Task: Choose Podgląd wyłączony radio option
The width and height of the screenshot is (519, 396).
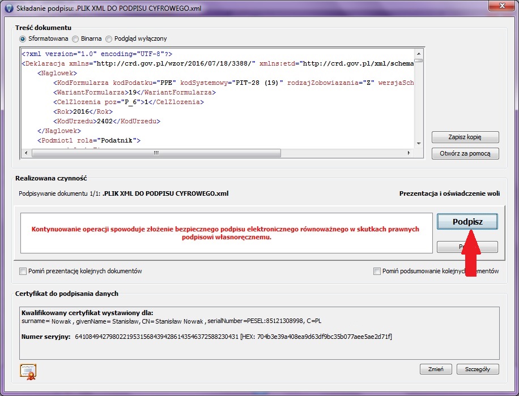Action: tap(109, 39)
